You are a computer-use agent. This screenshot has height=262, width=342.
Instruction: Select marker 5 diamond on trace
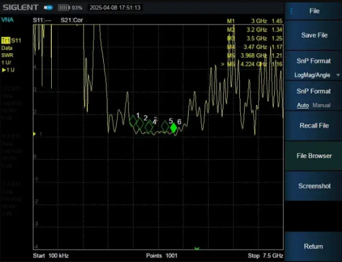click(x=165, y=126)
